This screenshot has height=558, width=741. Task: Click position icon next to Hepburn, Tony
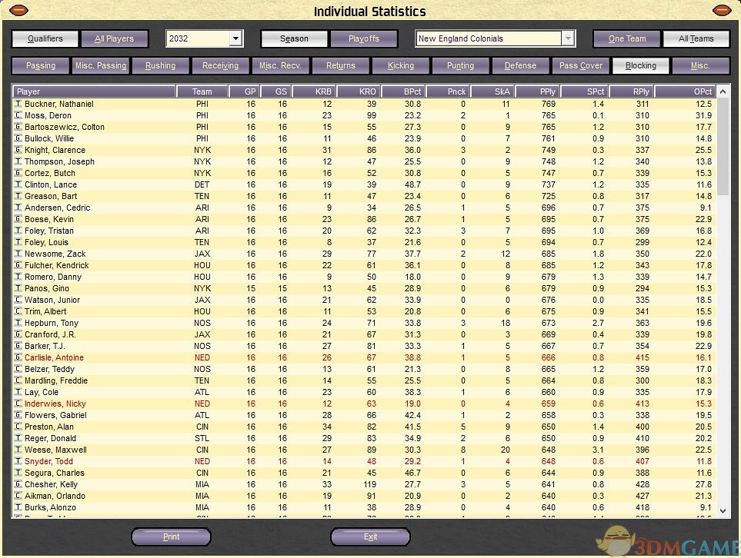pos(18,323)
